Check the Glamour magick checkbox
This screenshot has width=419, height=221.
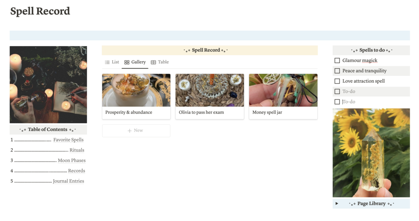tap(337, 61)
